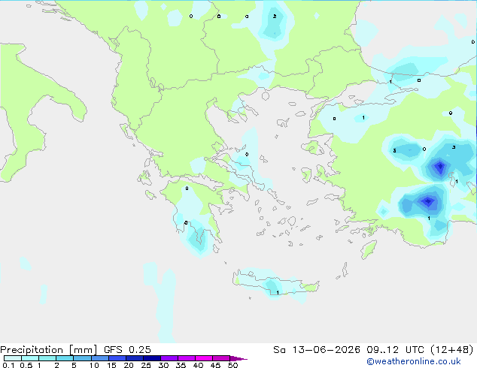The image size is (477, 368).
Task: Click the legend number 30
Action: click(x=163, y=365)
